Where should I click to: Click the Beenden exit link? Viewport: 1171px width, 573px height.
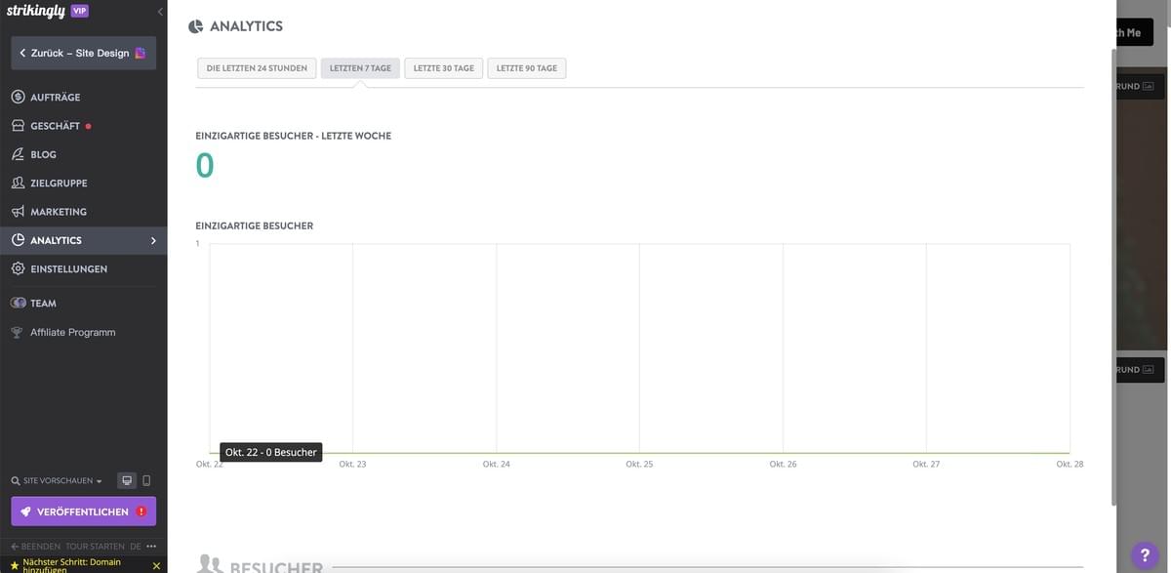[35, 547]
